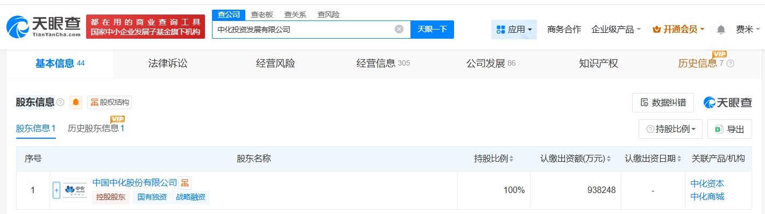Switch to the 查公司 search tab
This screenshot has height=214, width=765.
coord(229,15)
